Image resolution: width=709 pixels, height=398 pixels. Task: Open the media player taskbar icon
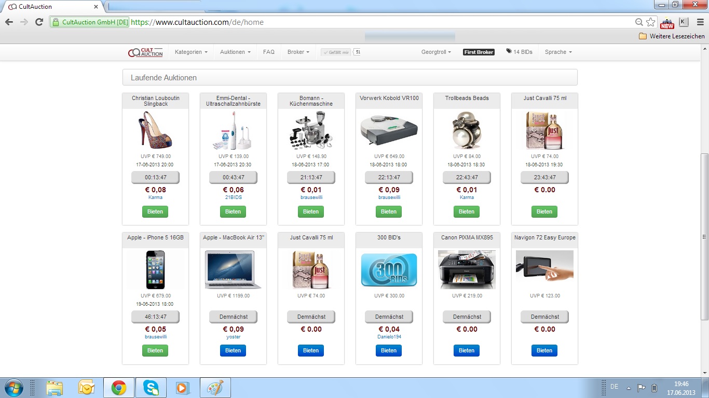(182, 388)
